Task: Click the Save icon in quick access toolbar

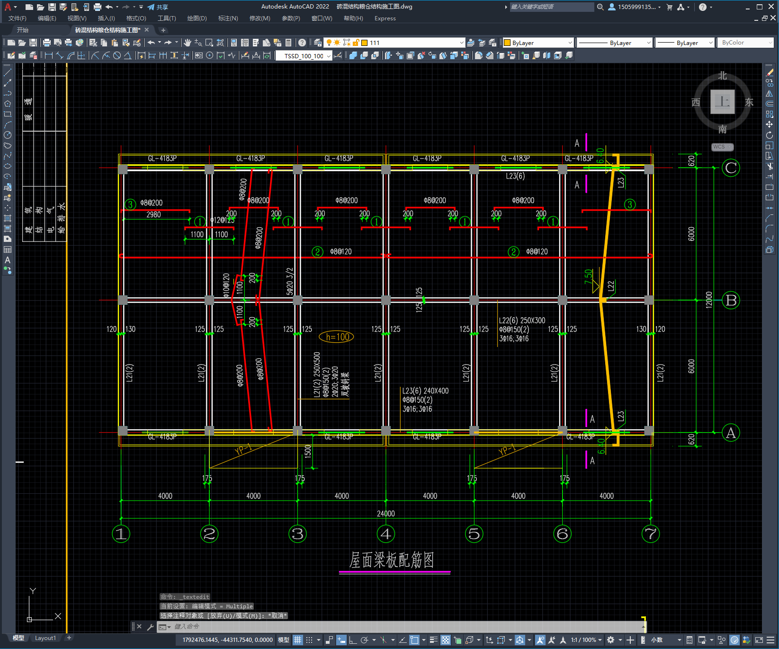Action: coord(52,7)
